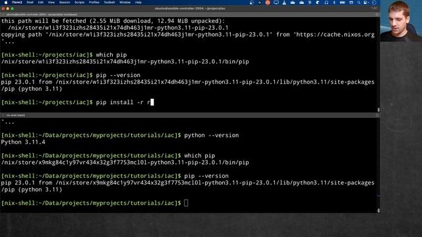Click the empty prompt in the lower pane
Image resolution: width=422 pixels, height=237 pixels.
click(94, 203)
